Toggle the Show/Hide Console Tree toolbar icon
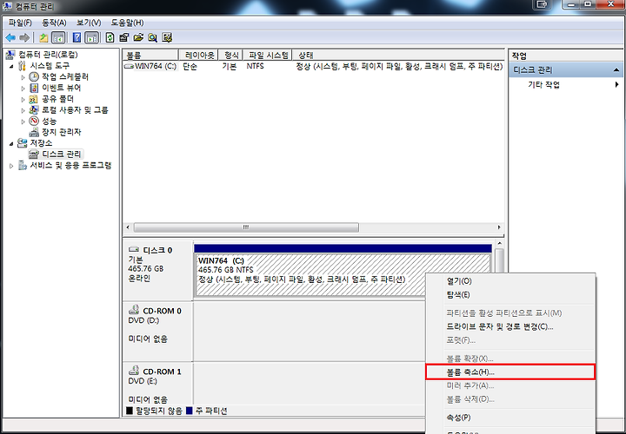The width and height of the screenshot is (626, 434). (x=58, y=38)
